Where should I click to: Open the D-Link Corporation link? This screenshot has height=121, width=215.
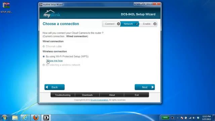pos(99,100)
